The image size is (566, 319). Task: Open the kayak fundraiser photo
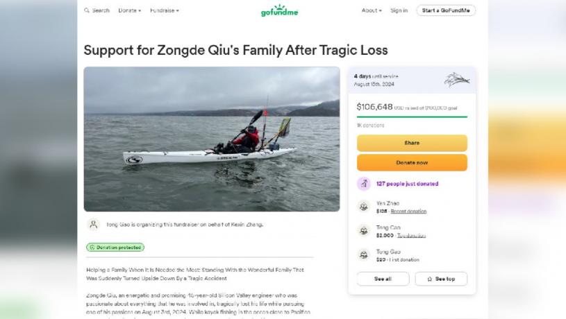tap(212, 139)
